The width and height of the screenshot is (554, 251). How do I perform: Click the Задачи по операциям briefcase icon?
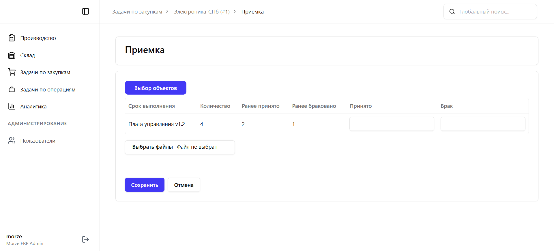tap(12, 89)
